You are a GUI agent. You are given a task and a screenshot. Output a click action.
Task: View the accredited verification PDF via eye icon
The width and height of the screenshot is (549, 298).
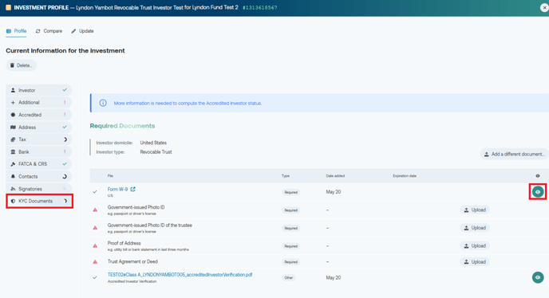pos(538,277)
